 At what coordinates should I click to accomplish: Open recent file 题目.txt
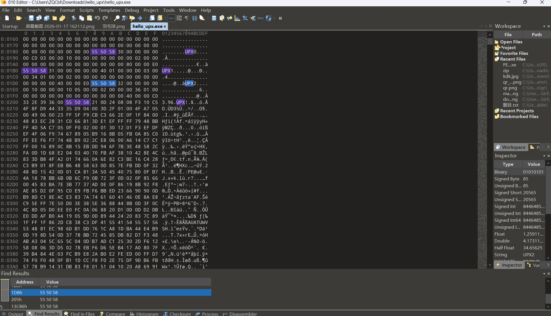(511, 105)
